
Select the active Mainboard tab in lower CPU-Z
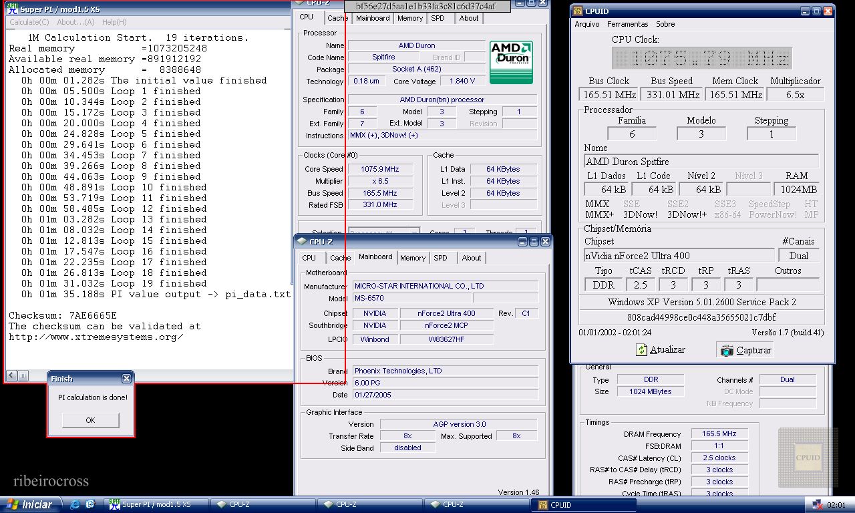(375, 256)
